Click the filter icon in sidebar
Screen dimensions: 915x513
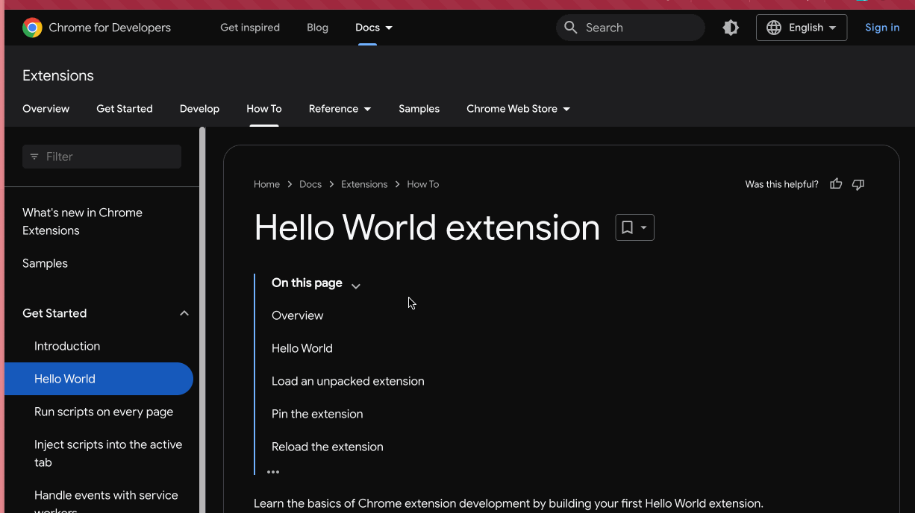[x=34, y=157]
